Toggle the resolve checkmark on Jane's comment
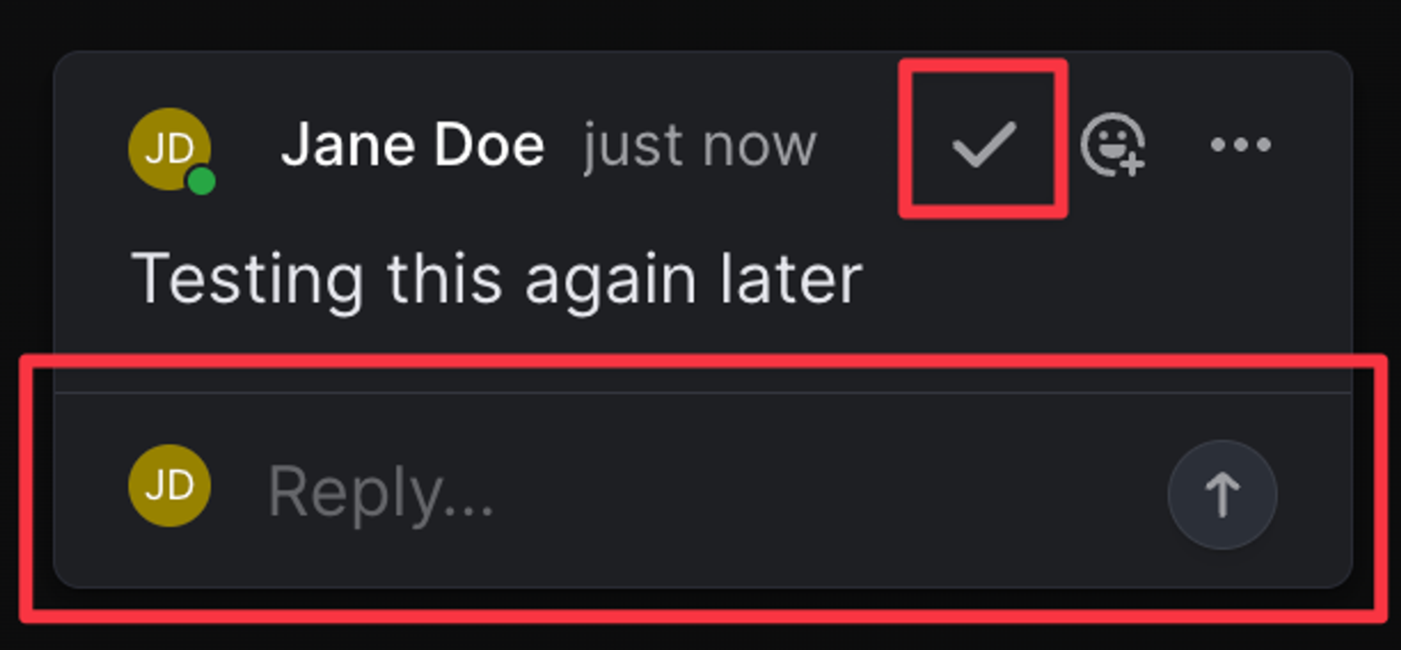 [x=983, y=144]
